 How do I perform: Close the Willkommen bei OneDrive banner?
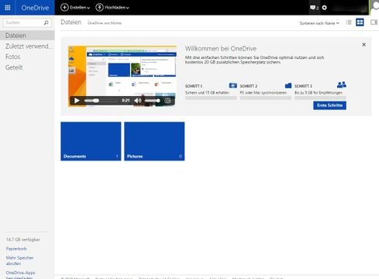tap(363, 45)
